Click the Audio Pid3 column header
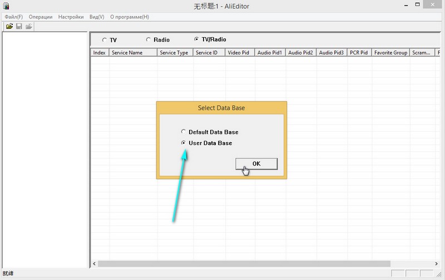445x280 pixels. (x=332, y=52)
